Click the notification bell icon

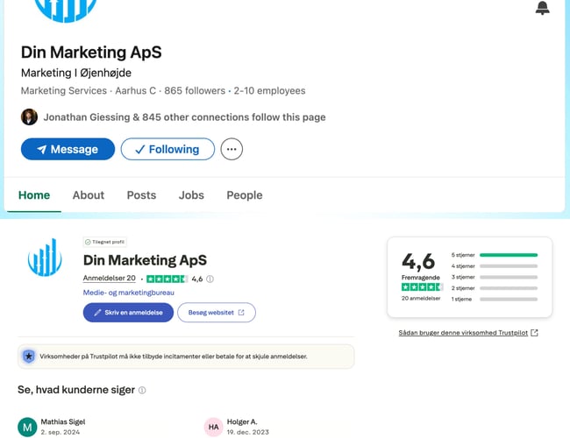542,8
